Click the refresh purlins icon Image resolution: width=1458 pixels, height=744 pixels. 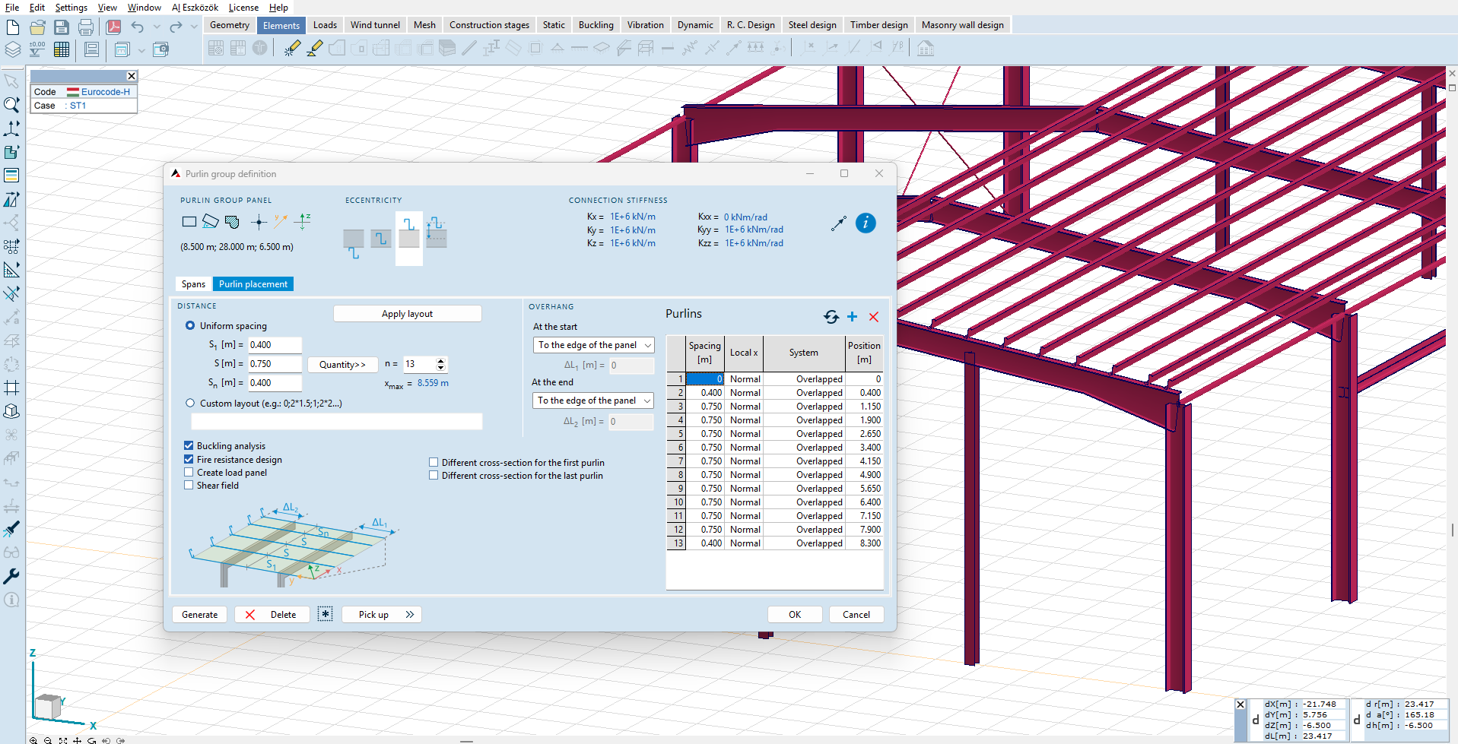831,317
